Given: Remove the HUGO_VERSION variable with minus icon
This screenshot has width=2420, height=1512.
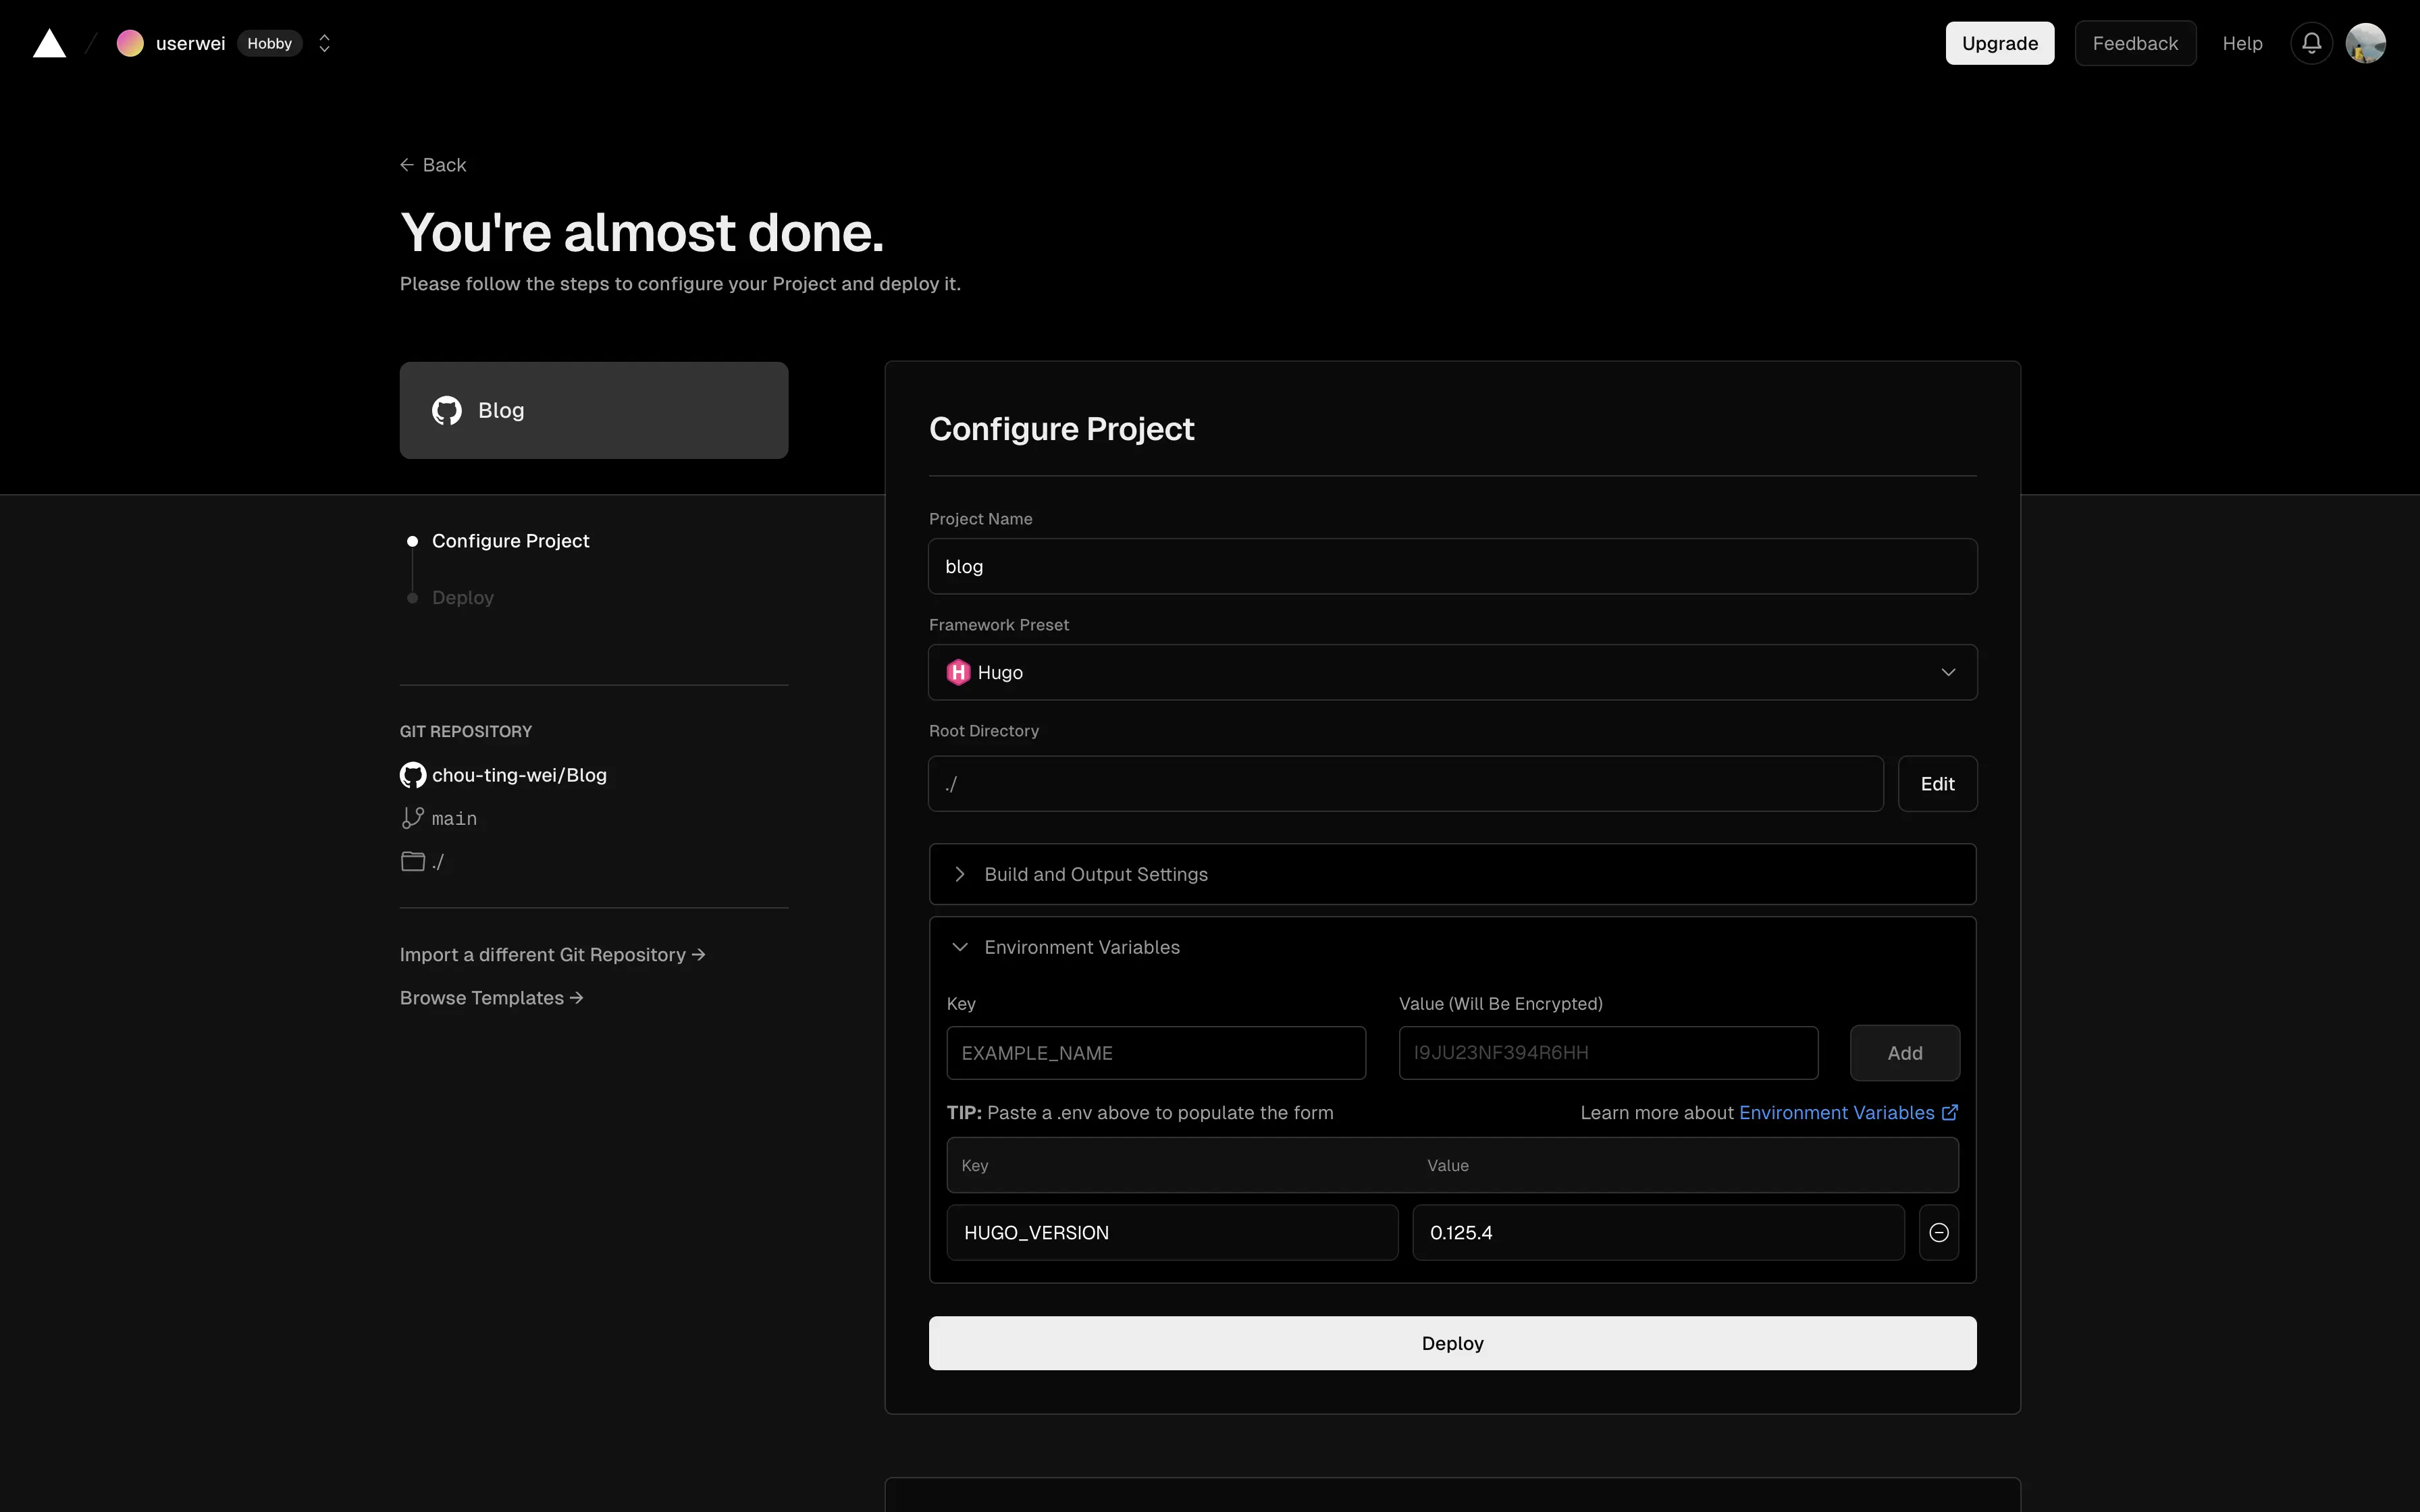Looking at the screenshot, I should (x=1938, y=1233).
